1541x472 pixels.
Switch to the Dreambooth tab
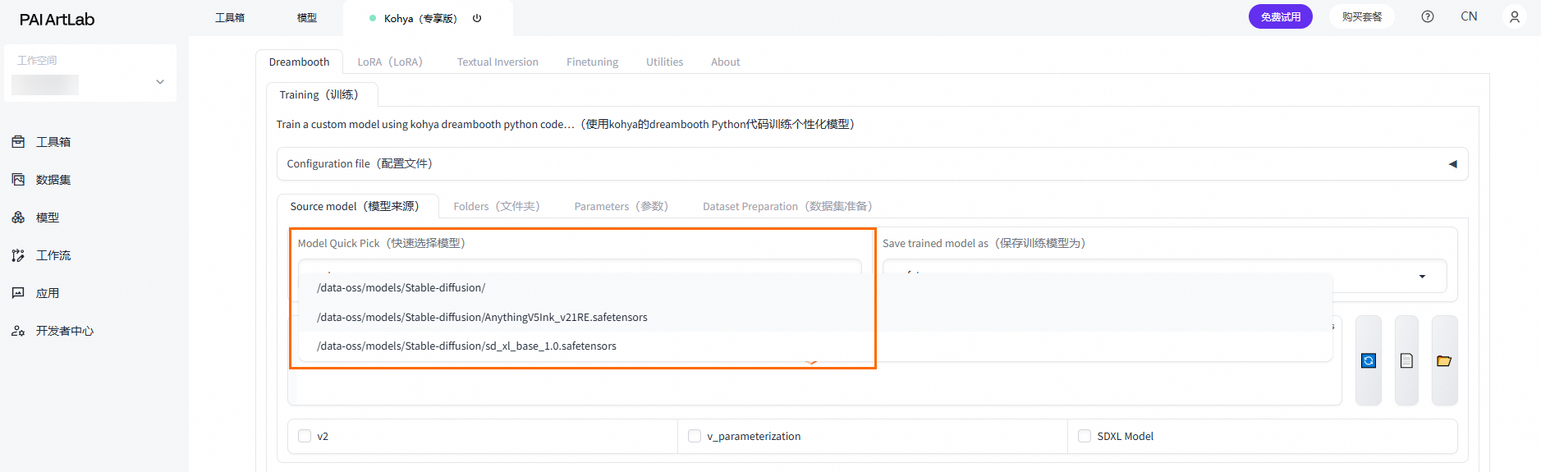point(299,62)
